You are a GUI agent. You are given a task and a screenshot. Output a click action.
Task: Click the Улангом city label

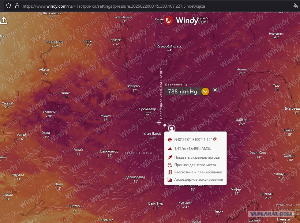coord(49,112)
